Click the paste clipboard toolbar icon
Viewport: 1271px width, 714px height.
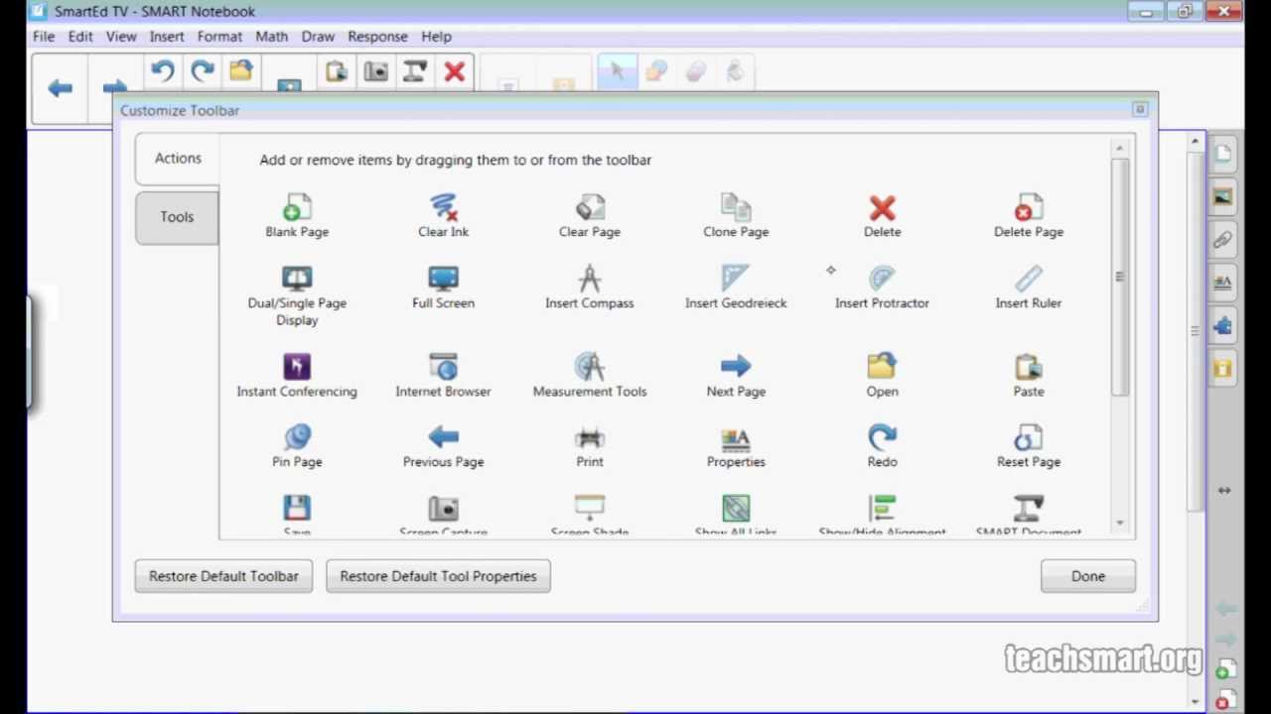pyautogui.click(x=336, y=71)
